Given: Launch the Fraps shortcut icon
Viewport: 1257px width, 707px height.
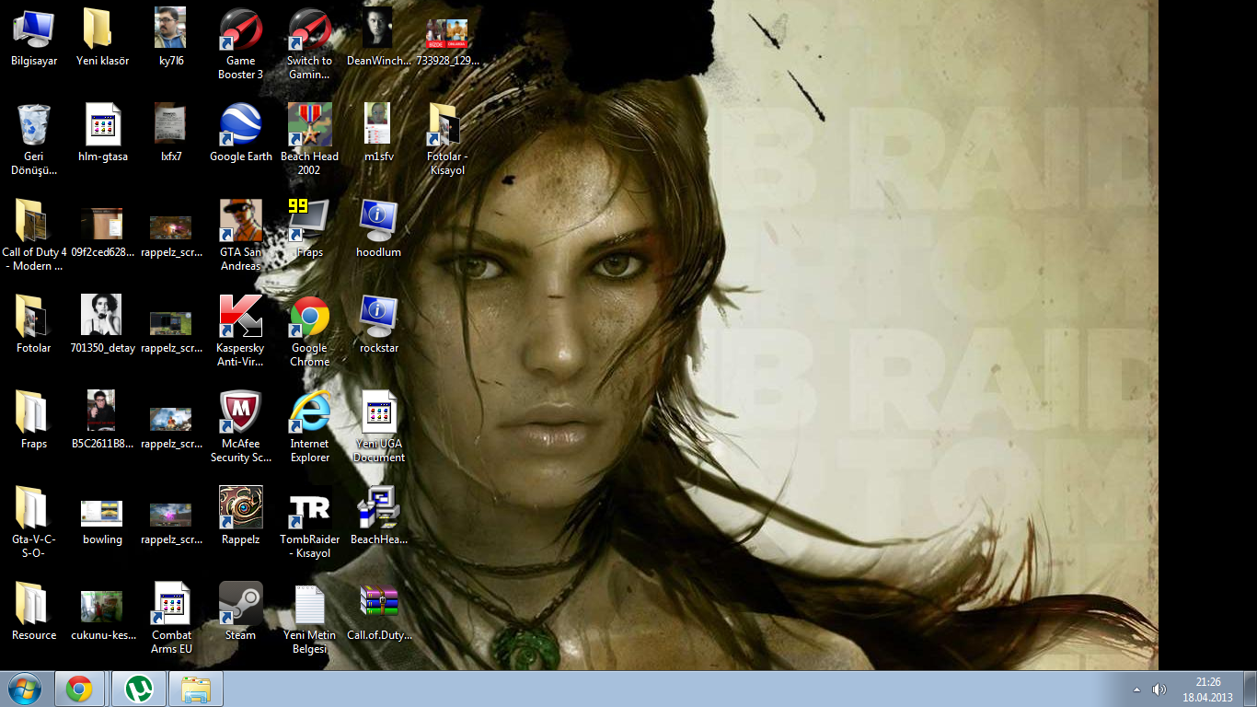Looking at the screenshot, I should tap(309, 228).
